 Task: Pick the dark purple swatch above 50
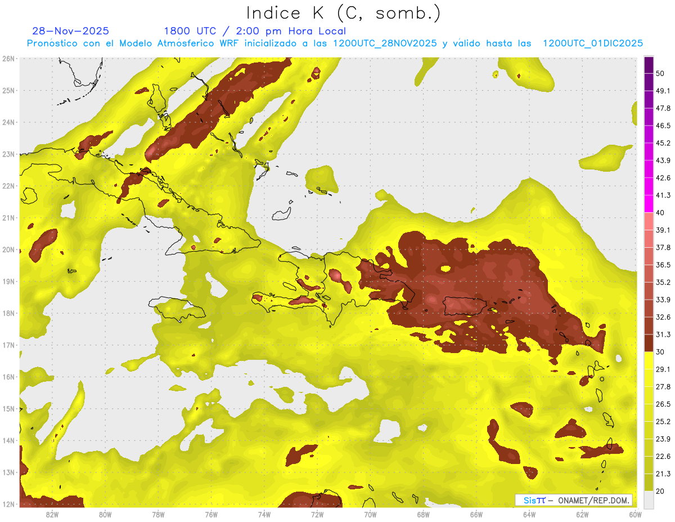(649, 65)
